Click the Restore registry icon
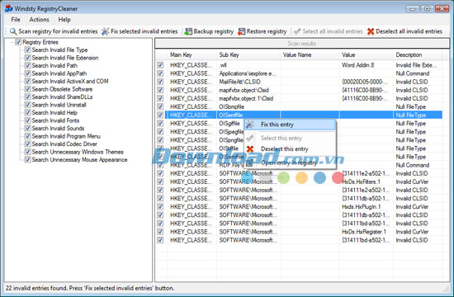Image resolution: width=454 pixels, height=297 pixels. [x=242, y=31]
